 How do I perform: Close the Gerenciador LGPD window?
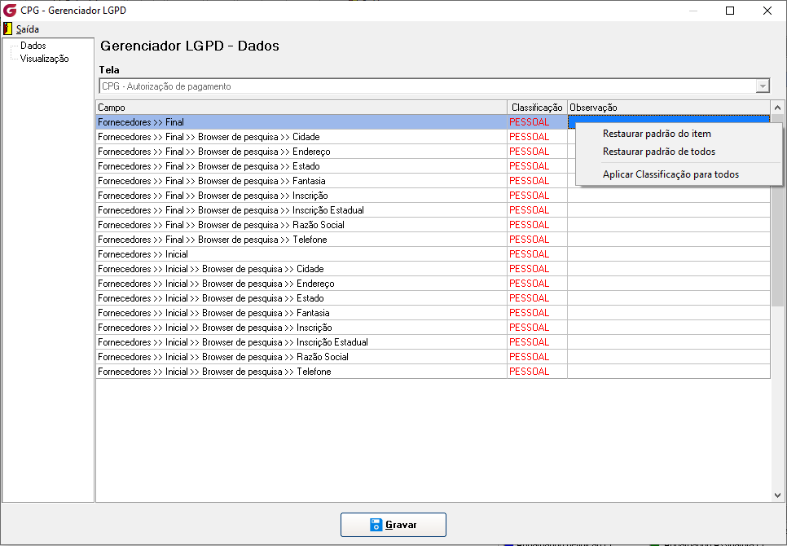(767, 11)
